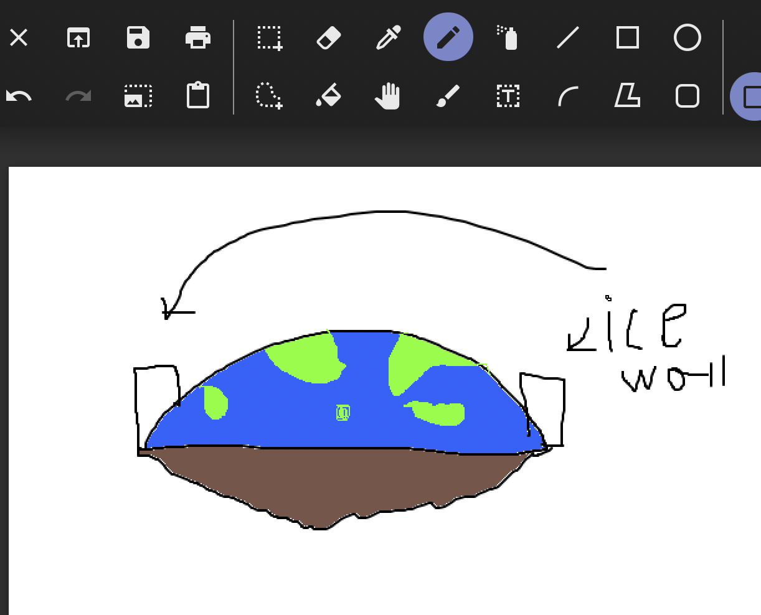
Task: Activate the Rectangular Selection tool
Action: point(269,37)
